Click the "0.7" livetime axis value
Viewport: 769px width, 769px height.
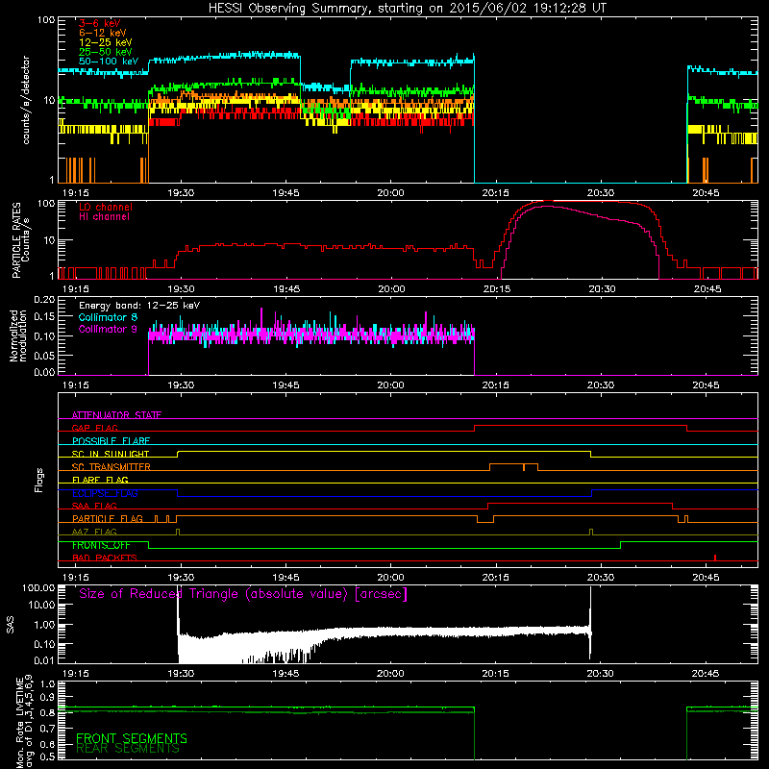click(x=47, y=728)
